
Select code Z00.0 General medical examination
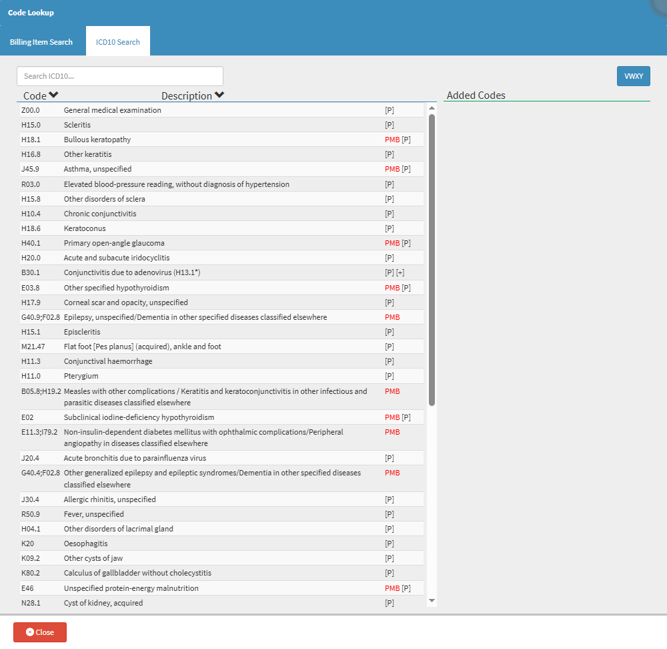(221, 110)
